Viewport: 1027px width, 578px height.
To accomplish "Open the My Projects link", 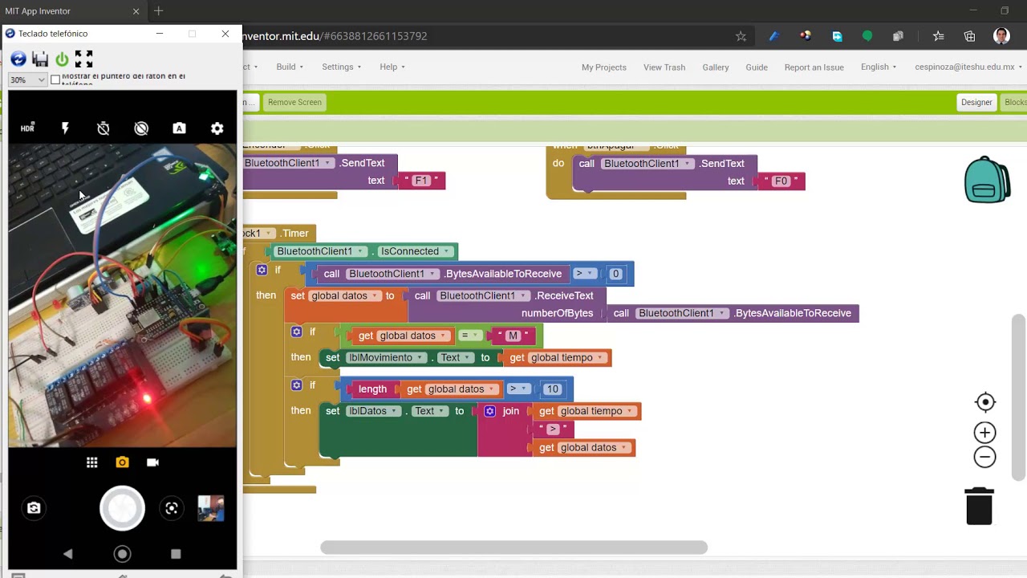I will click(x=604, y=67).
